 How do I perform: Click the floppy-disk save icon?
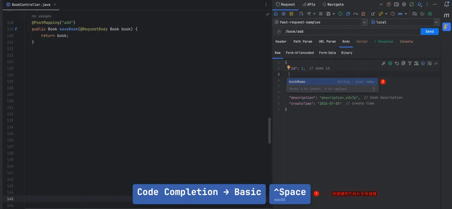point(329,14)
